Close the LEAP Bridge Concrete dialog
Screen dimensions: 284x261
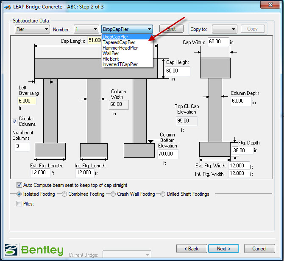click(x=270, y=5)
